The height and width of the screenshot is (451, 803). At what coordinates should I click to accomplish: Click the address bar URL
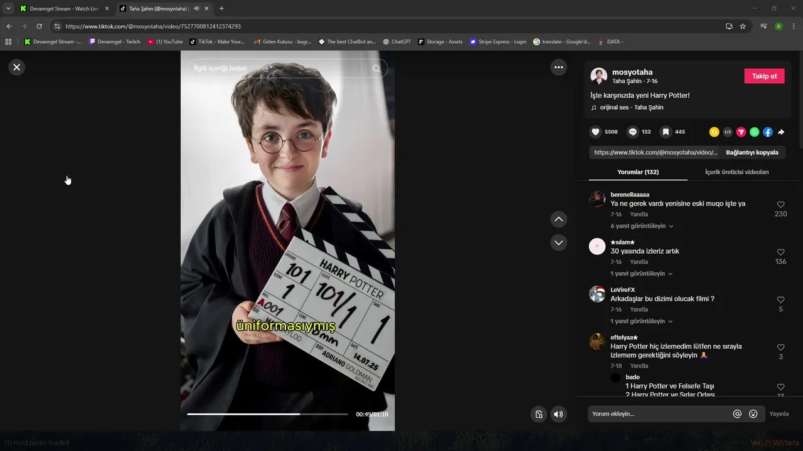tap(153, 26)
